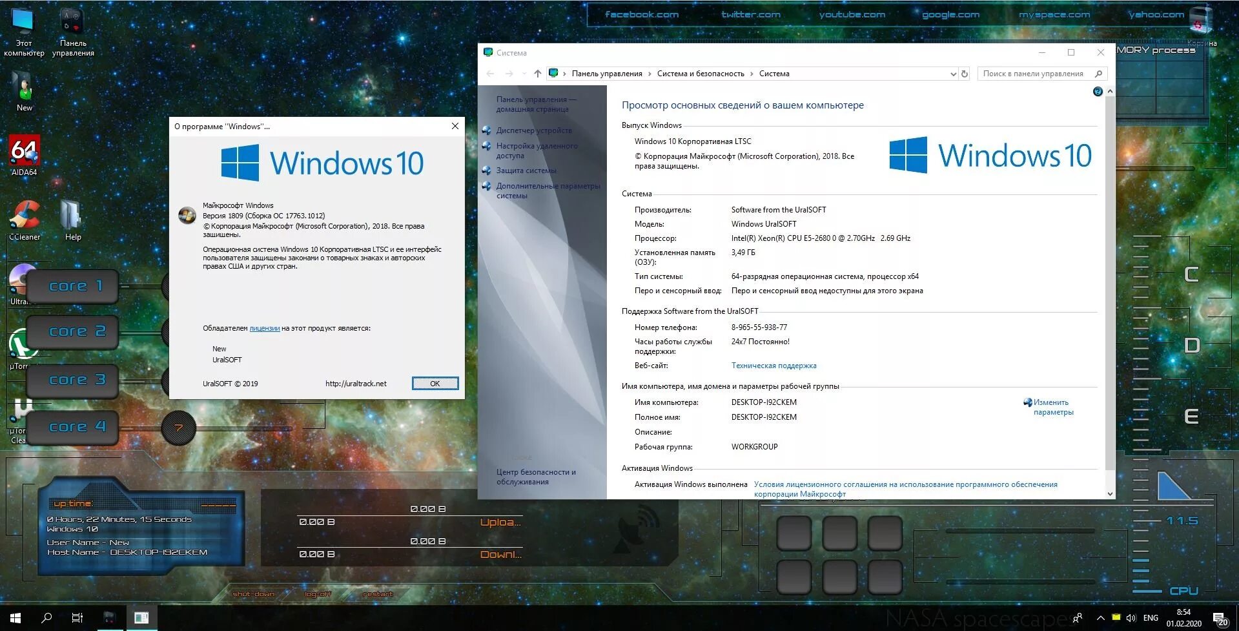Open taskbar Search magnifier
Screen dimensions: 1239x631
coord(46,618)
